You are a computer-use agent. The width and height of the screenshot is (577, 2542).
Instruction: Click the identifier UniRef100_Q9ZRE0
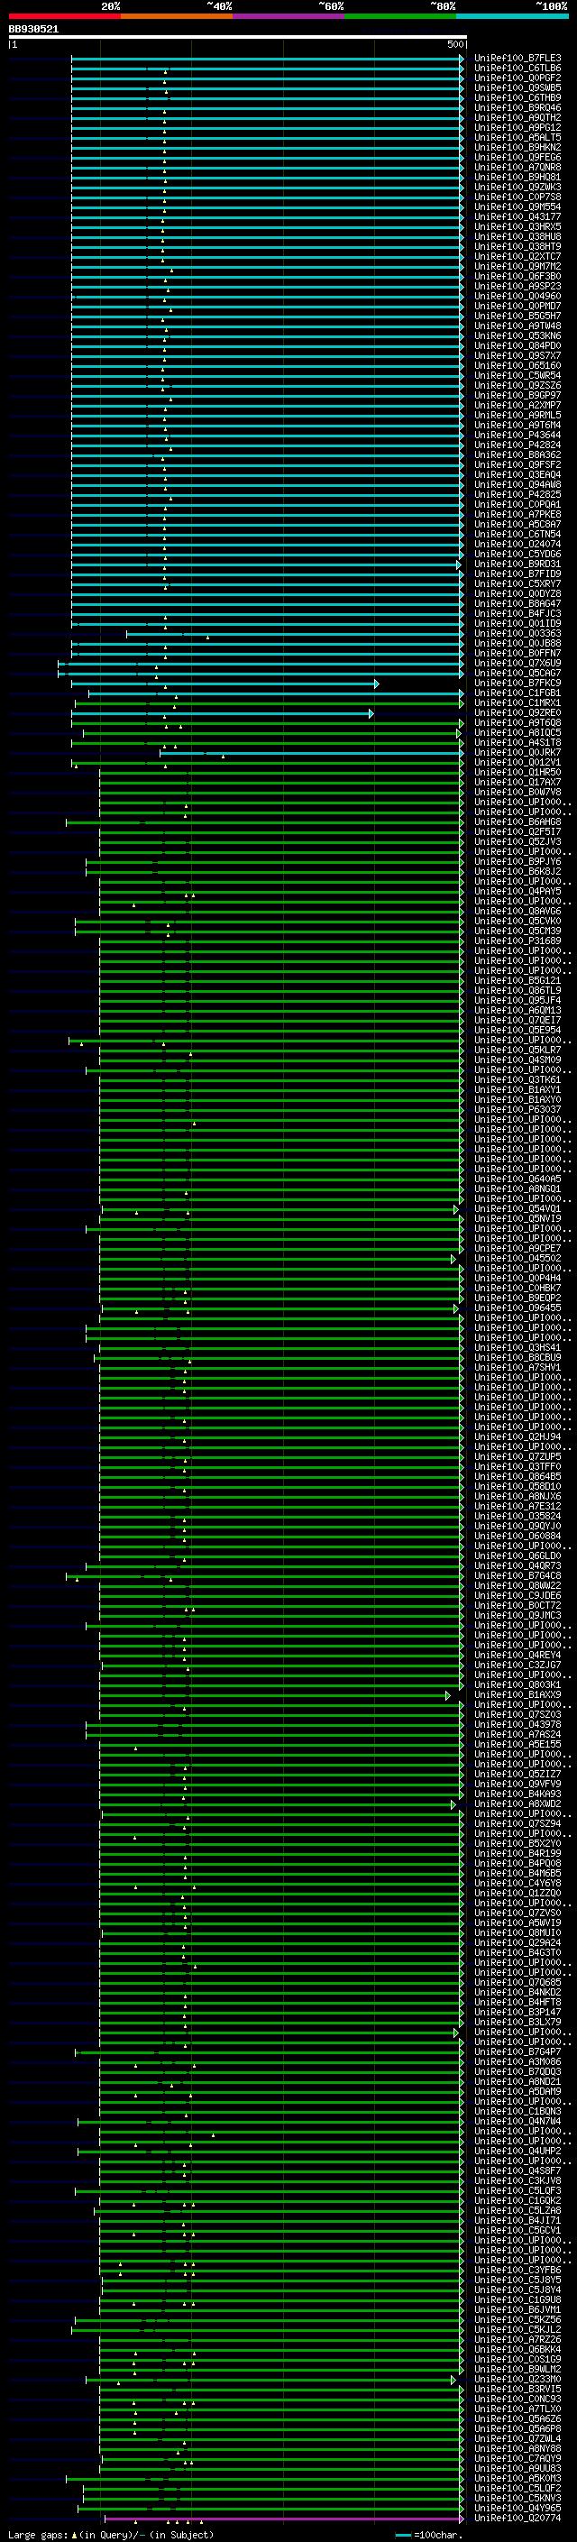[517, 712]
